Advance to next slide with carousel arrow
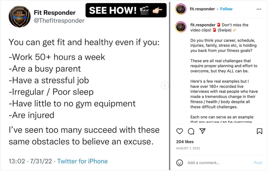This screenshot has width=268, height=171. 165,85
